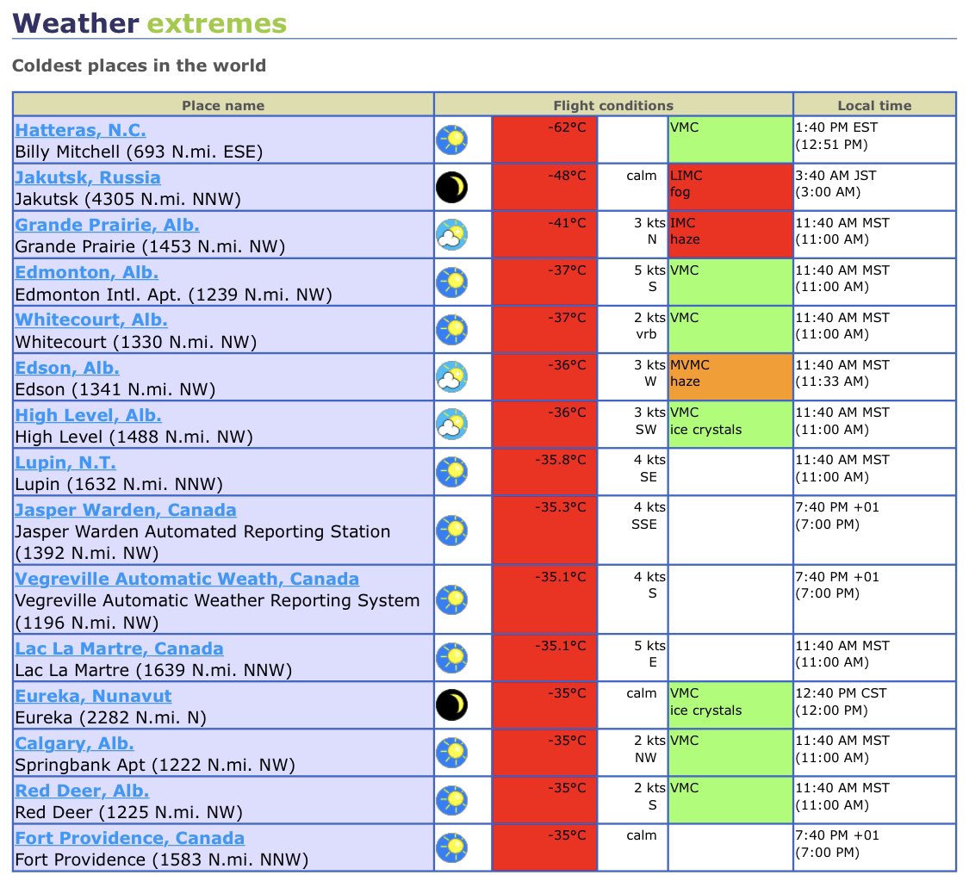Viewport: 969px width, 875px height.
Task: Click the sunny icon for Edmonton
Action: pyautogui.click(x=451, y=282)
